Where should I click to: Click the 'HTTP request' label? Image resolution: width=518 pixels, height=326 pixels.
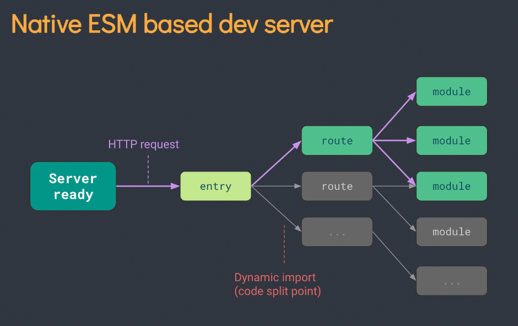(143, 144)
